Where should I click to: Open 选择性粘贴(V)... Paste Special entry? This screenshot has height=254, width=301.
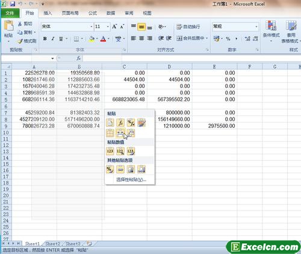click(131, 179)
